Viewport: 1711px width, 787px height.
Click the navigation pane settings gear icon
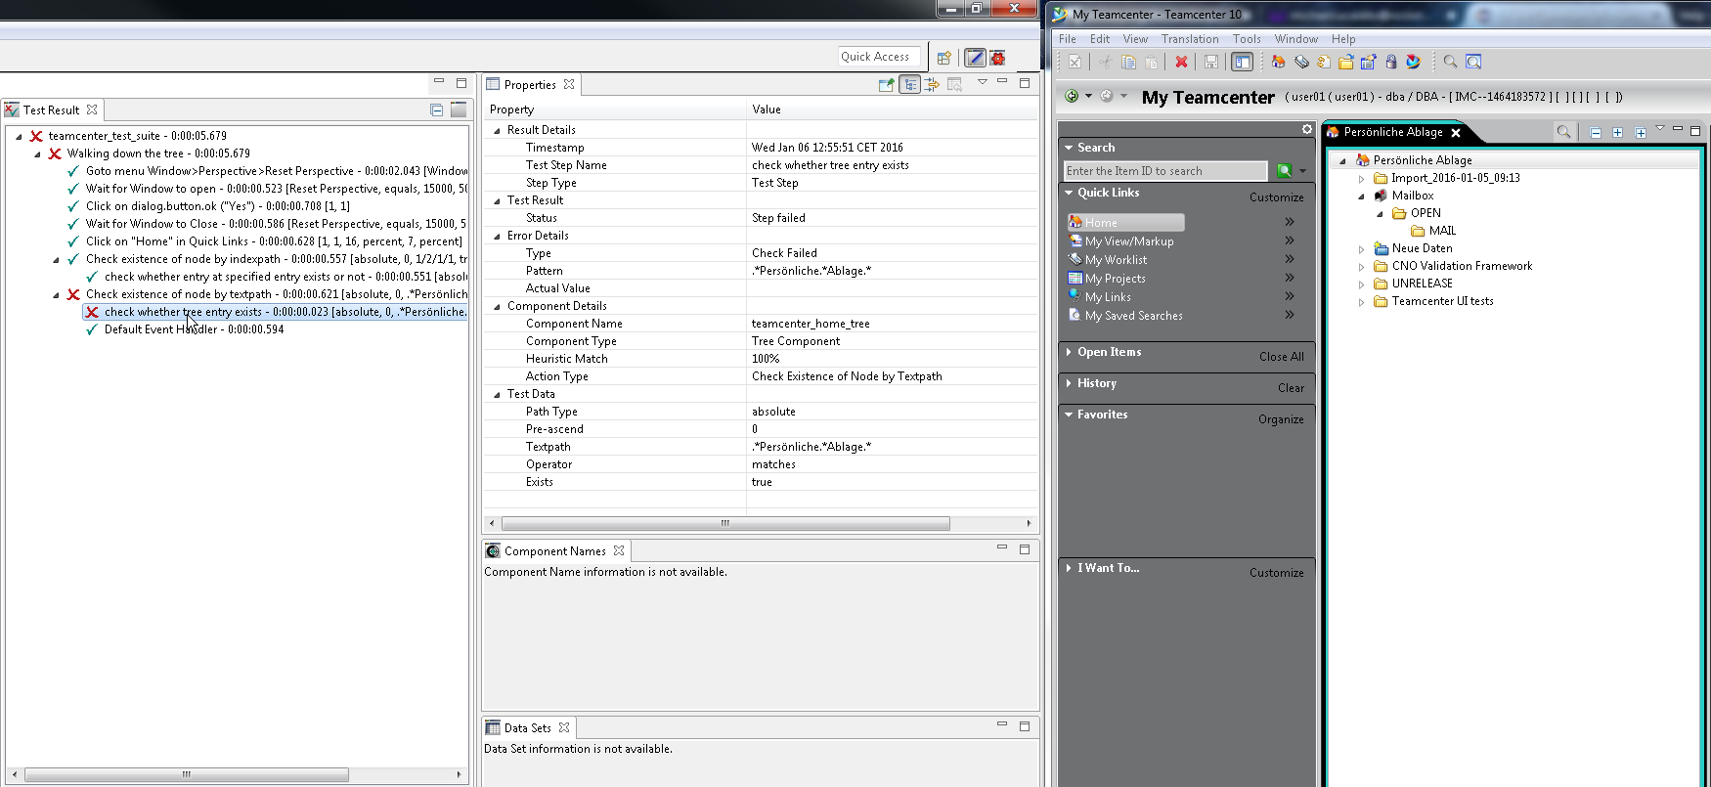pos(1306,129)
